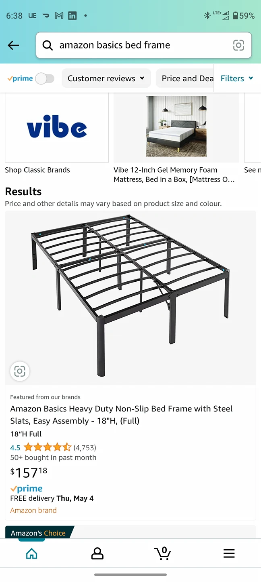Image resolution: width=261 pixels, height=582 pixels.
Task: Tap the 4.5 star rating
Action: coord(48,447)
